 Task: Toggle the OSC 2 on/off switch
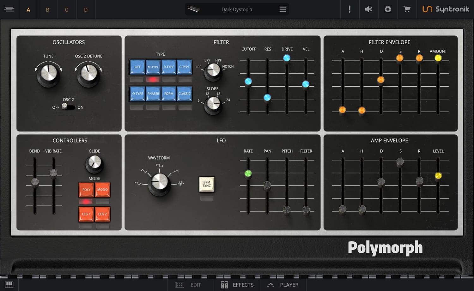pyautogui.click(x=68, y=107)
